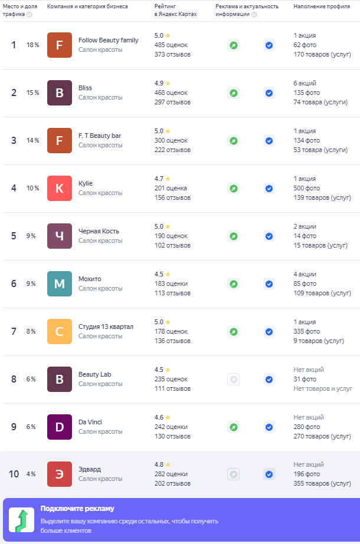Click the red K avatar for Kylie
Screen dimensions: 360x544
(x=60, y=189)
